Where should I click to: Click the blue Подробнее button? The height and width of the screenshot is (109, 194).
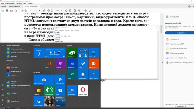(181, 33)
